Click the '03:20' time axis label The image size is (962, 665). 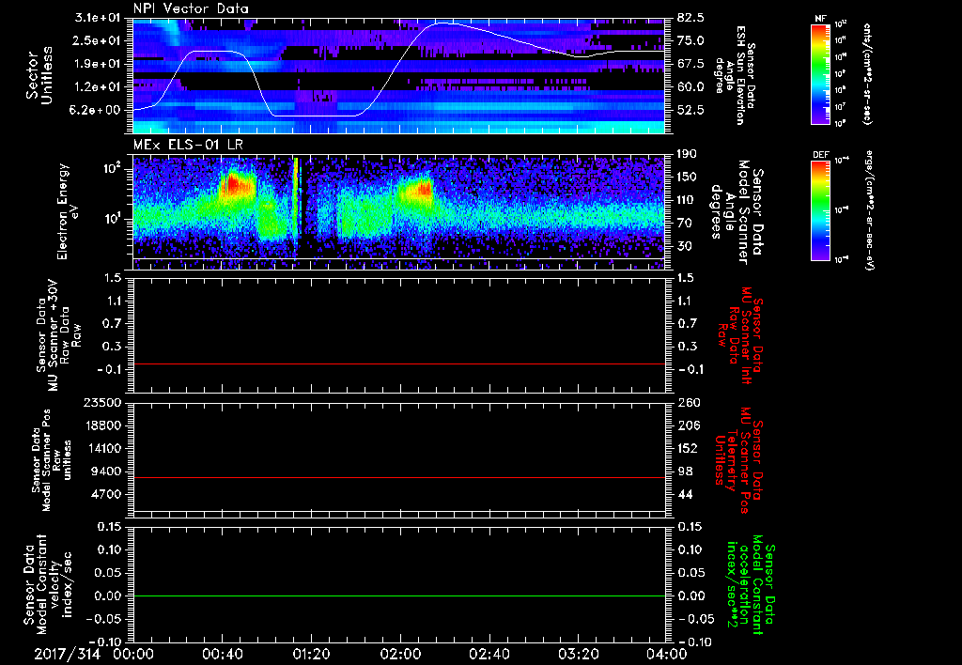tap(578, 654)
